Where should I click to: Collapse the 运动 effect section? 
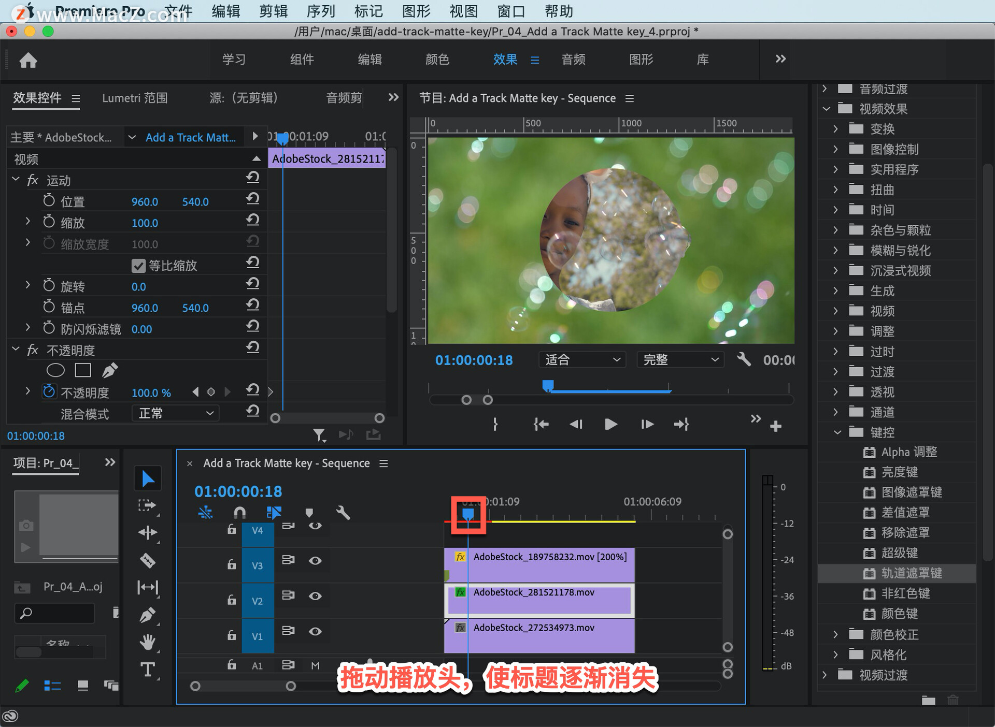[x=16, y=179]
